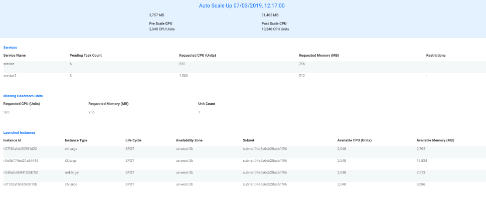The image size is (486, 197).
Task: Click the Auto Scale Up 07/03/2019 title
Action: [x=241, y=6]
